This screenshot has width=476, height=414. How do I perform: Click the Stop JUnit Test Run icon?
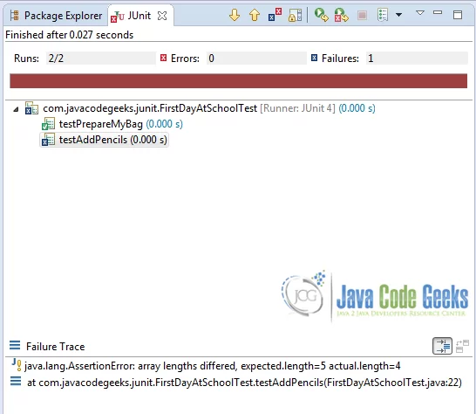point(362,15)
